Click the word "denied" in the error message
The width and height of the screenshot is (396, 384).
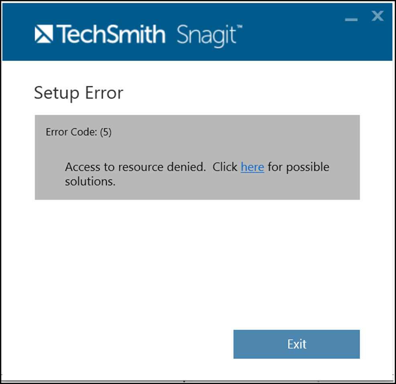click(190, 167)
